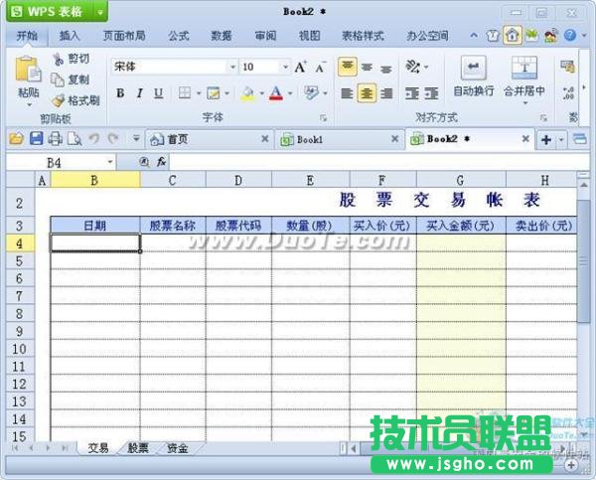The height and width of the screenshot is (480, 596).
Task: Click the fx insert function icon
Action: tap(161, 162)
